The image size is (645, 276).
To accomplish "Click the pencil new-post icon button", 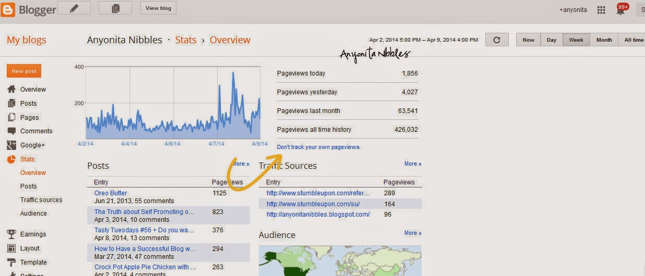I will coord(74,8).
